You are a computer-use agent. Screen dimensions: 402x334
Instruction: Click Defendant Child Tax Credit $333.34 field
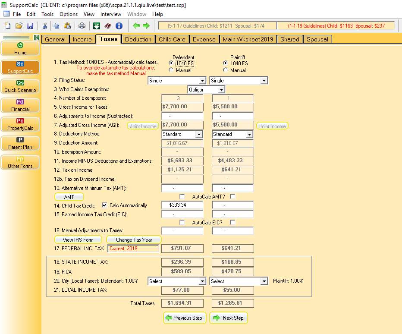coord(182,205)
